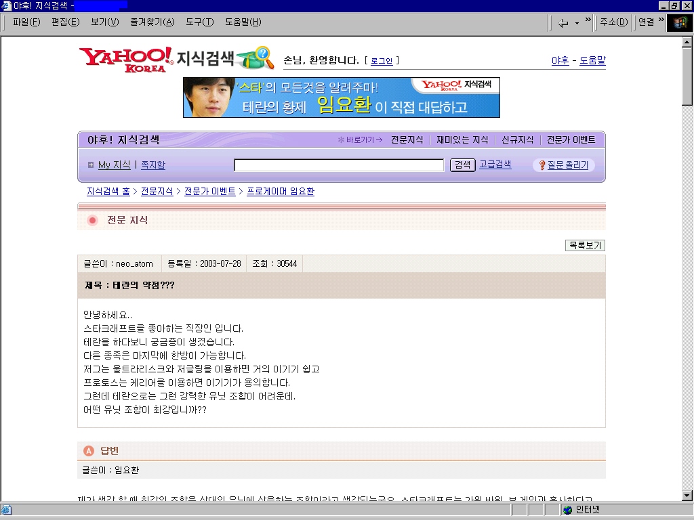
Task: Click 전문지식 in the breadcrumb trail
Action: 157,192
